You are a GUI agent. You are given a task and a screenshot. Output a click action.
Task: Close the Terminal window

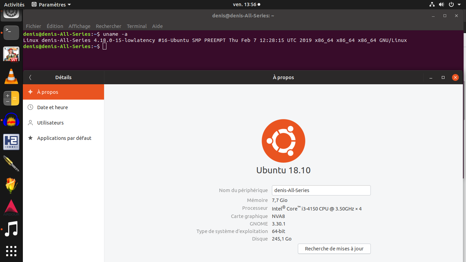click(456, 16)
